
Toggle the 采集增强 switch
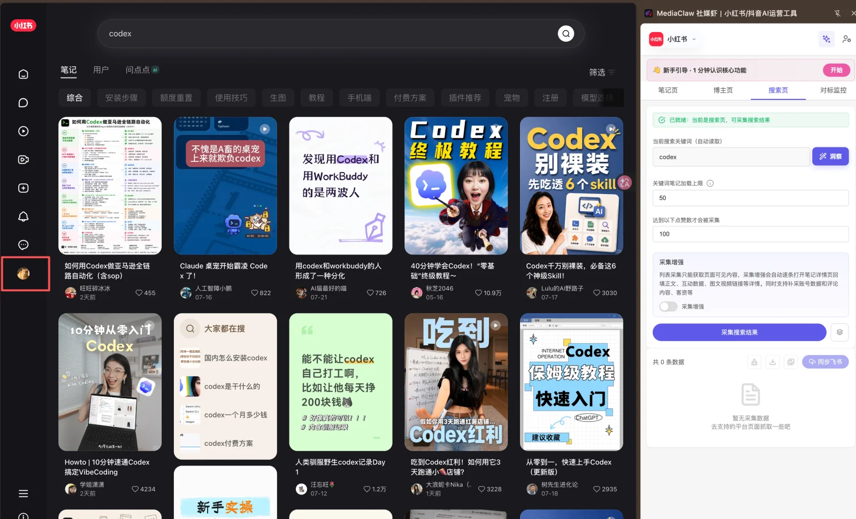coord(668,306)
